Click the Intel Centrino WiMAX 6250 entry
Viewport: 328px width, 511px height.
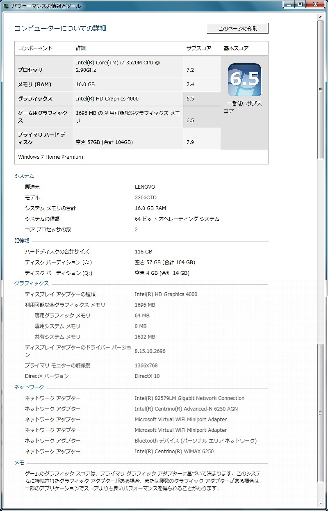(174, 452)
